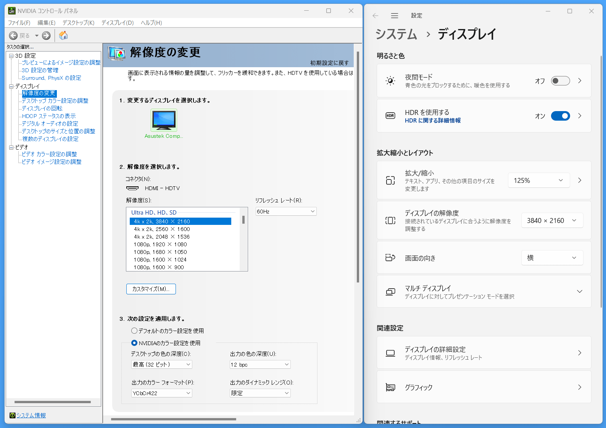
Task: Open 3D 設定の管理 in task tree
Action: coord(40,70)
